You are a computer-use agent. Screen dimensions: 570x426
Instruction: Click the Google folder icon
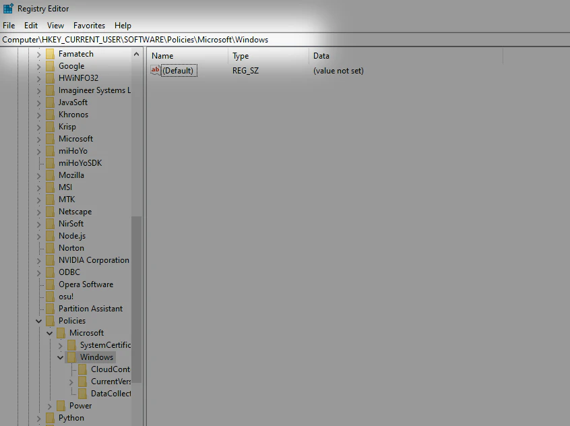pyautogui.click(x=50, y=66)
